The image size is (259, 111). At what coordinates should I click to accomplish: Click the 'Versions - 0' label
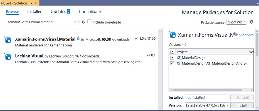pyautogui.click(x=177, y=44)
